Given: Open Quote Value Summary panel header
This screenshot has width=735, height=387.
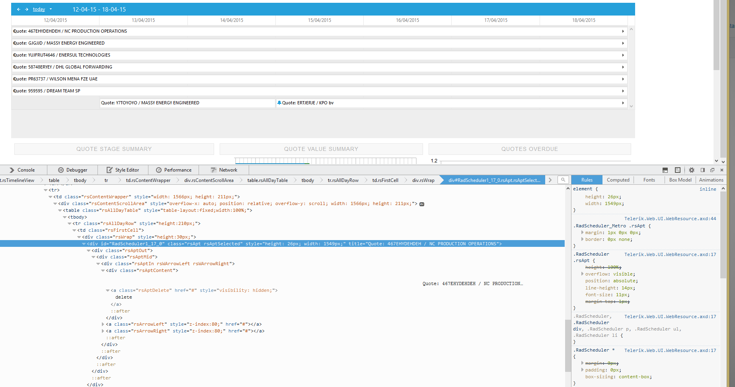Looking at the screenshot, I should [x=321, y=149].
